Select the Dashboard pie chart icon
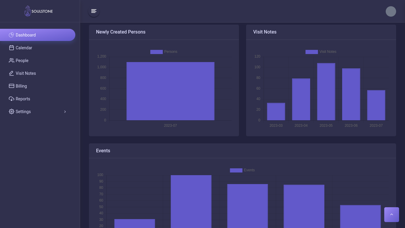This screenshot has height=228, width=405. [x=11, y=35]
